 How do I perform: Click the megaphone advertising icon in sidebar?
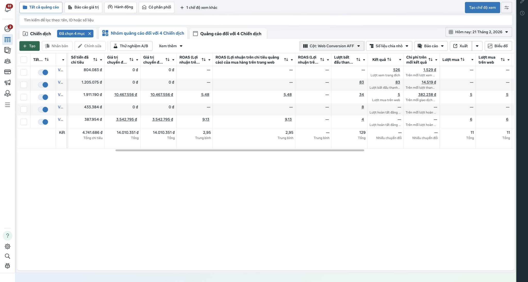click(x=7, y=82)
